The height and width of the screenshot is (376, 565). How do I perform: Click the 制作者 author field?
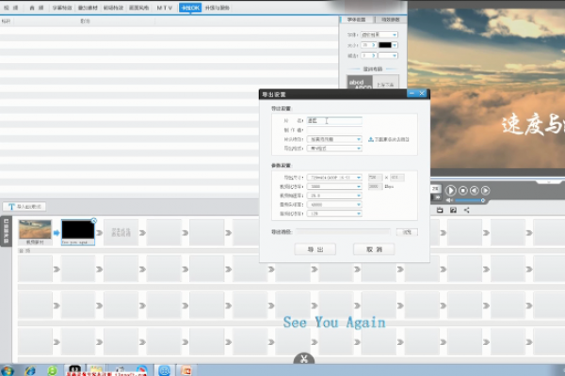pyautogui.click(x=334, y=131)
